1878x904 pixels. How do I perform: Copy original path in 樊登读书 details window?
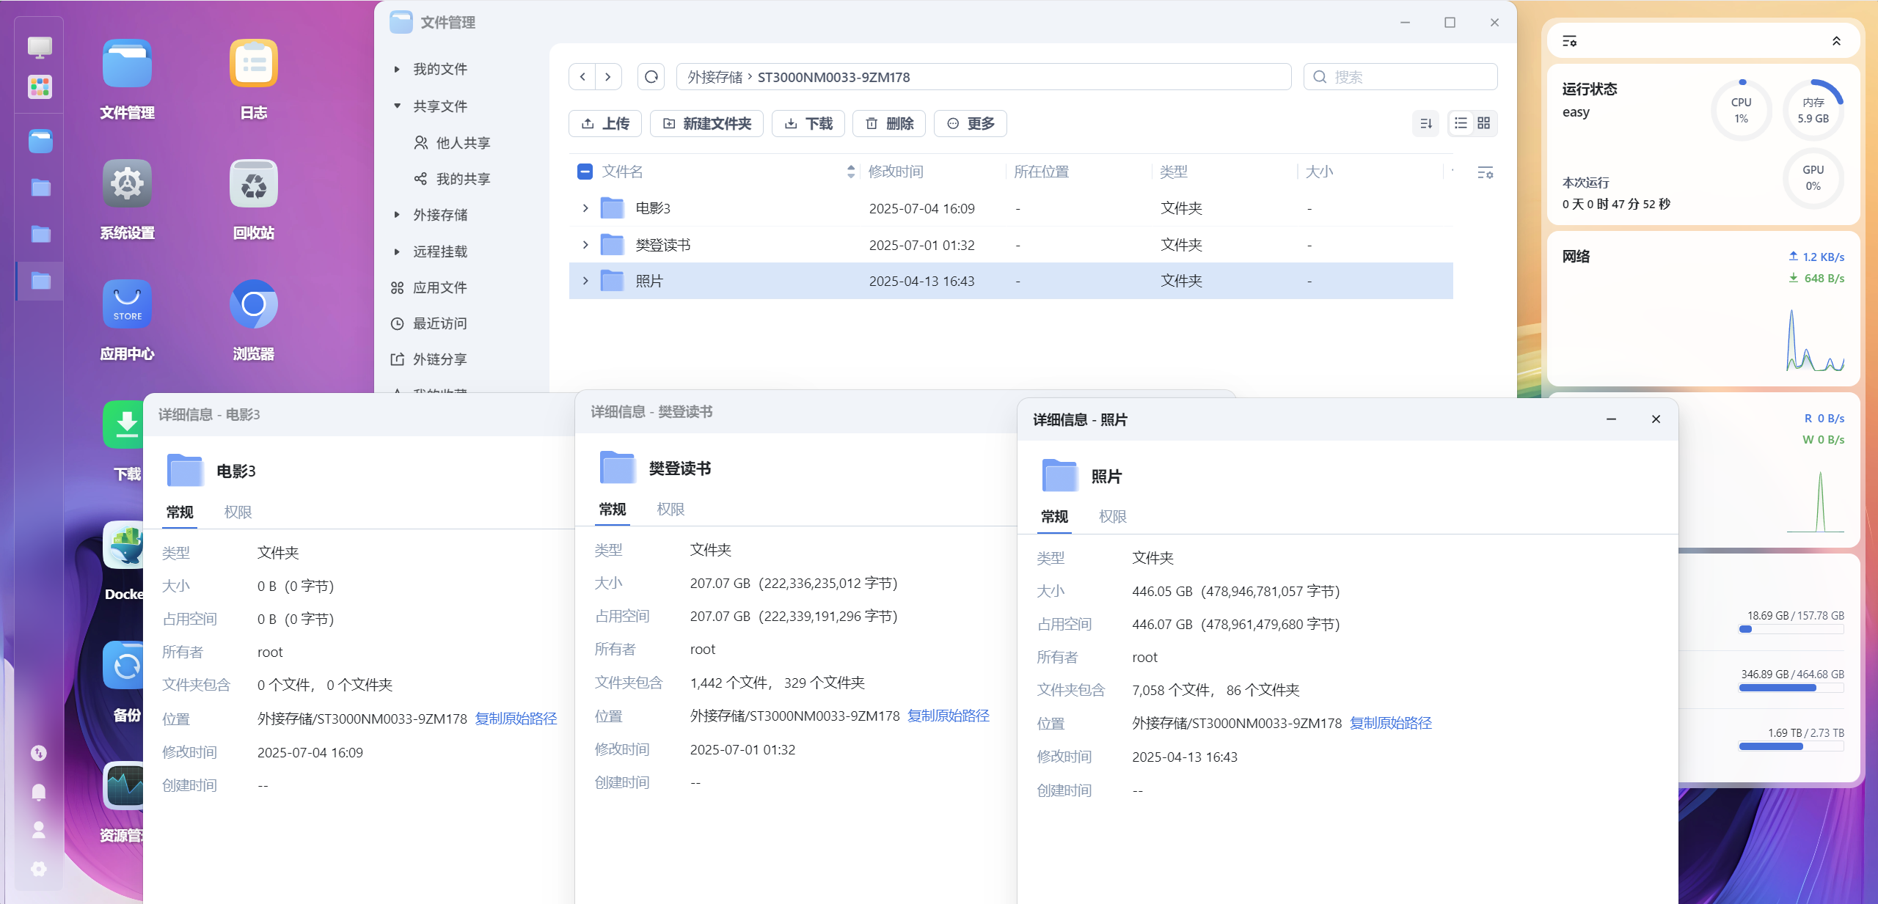[x=949, y=716]
